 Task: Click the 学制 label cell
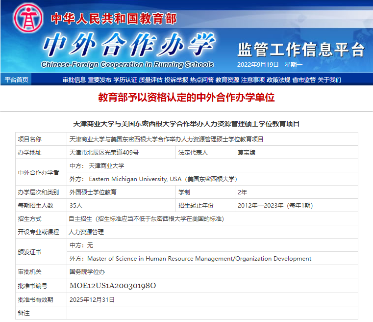pos(205,192)
